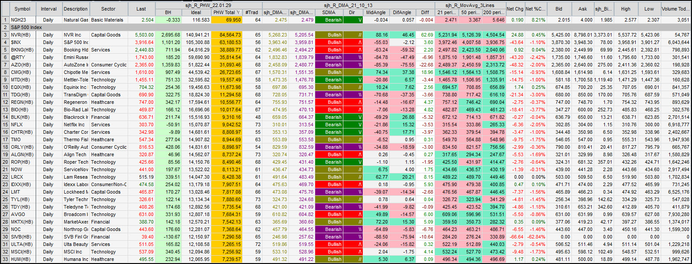Click the HUM(HB) symbol cell

[x=22, y=259]
